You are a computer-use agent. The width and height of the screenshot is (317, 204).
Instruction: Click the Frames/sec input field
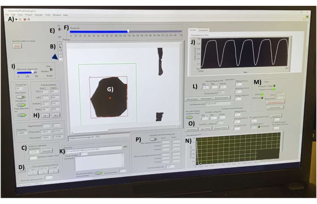coord(20,88)
